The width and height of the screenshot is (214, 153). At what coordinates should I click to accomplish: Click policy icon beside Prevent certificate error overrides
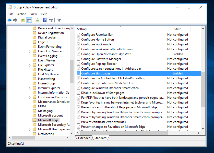point(78,122)
